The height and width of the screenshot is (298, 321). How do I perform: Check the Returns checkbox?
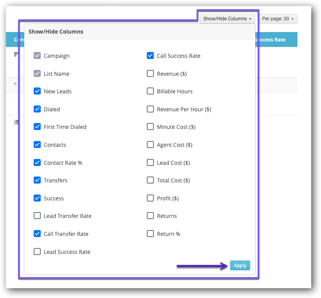point(150,216)
